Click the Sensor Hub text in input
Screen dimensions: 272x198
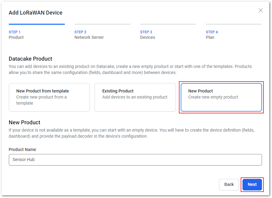[24, 159]
